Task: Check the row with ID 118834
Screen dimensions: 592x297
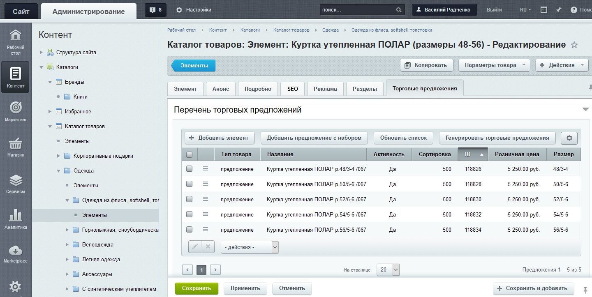Action: pos(189,229)
